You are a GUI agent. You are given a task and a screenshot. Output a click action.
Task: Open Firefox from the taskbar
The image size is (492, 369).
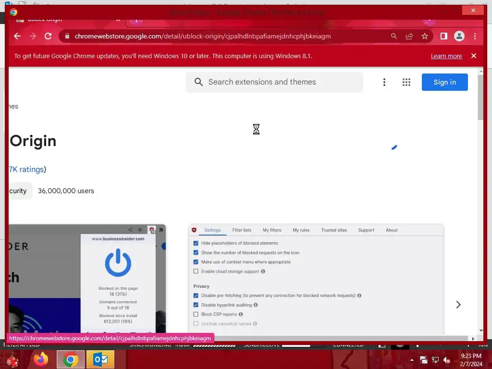pos(41,359)
